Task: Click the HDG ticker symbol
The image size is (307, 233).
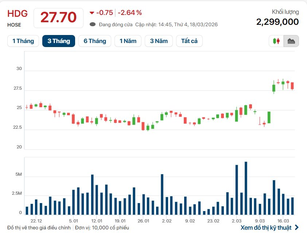Action: [18, 14]
